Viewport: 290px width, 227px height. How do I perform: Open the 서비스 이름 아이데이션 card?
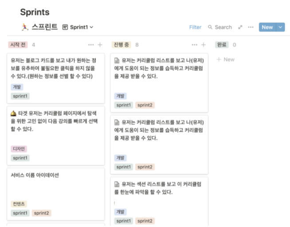[x=35, y=175]
